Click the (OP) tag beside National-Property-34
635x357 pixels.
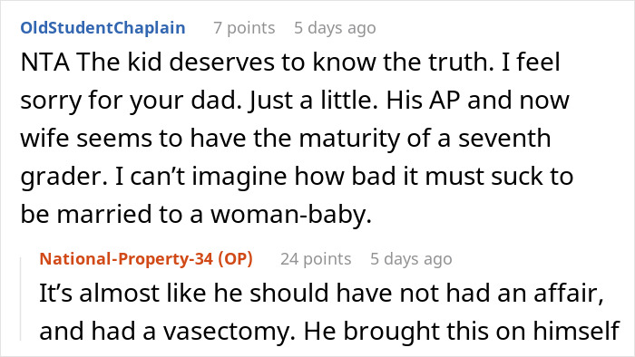(235, 259)
